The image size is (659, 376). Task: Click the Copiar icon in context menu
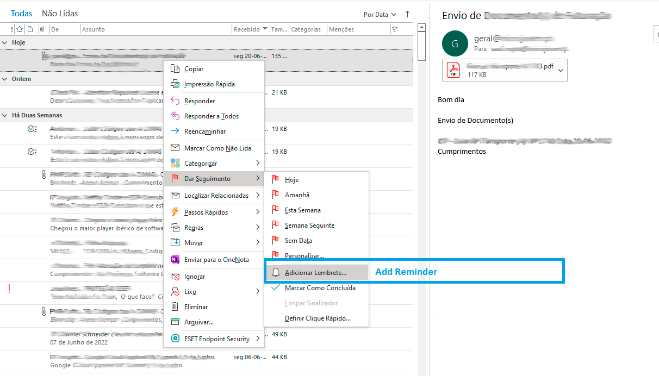175,69
